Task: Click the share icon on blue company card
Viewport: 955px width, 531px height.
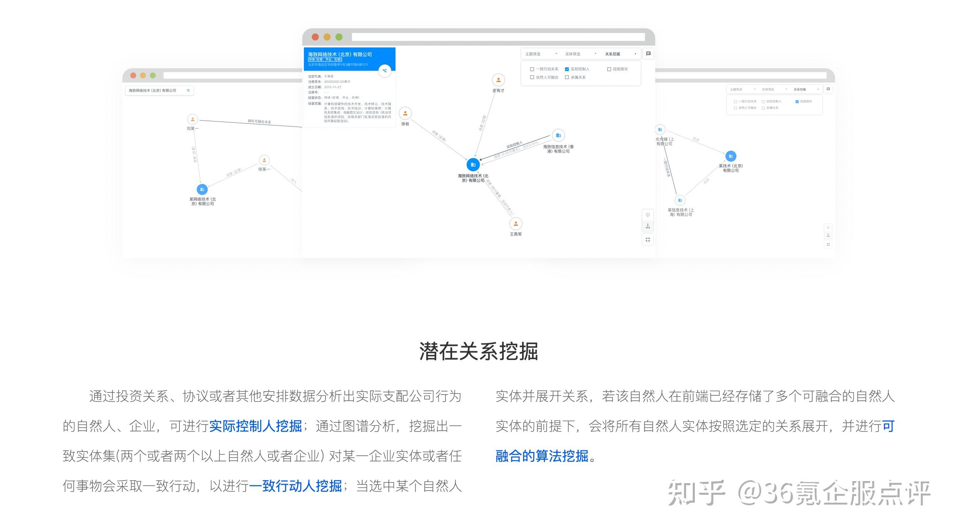Action: click(x=385, y=71)
